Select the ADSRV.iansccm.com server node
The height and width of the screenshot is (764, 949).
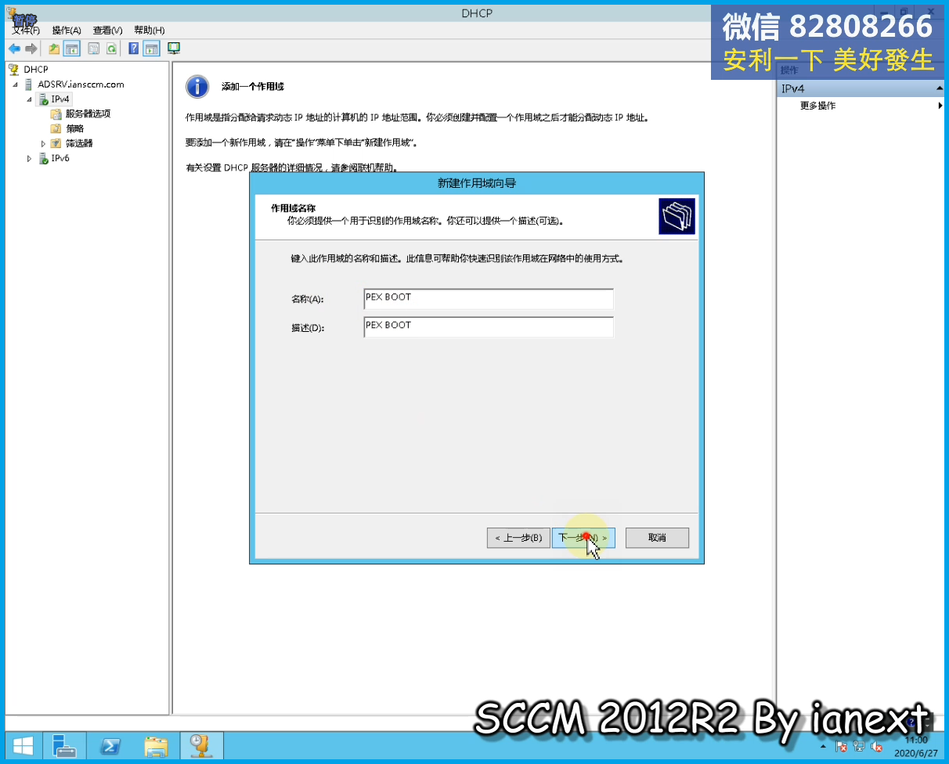pos(81,85)
